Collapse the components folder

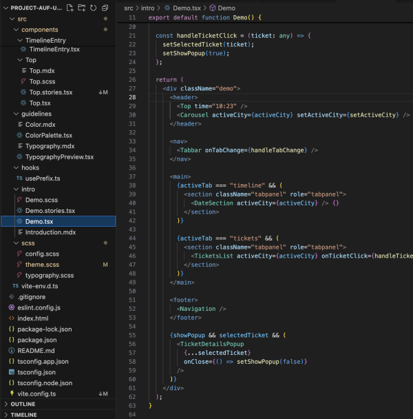click(x=16, y=30)
